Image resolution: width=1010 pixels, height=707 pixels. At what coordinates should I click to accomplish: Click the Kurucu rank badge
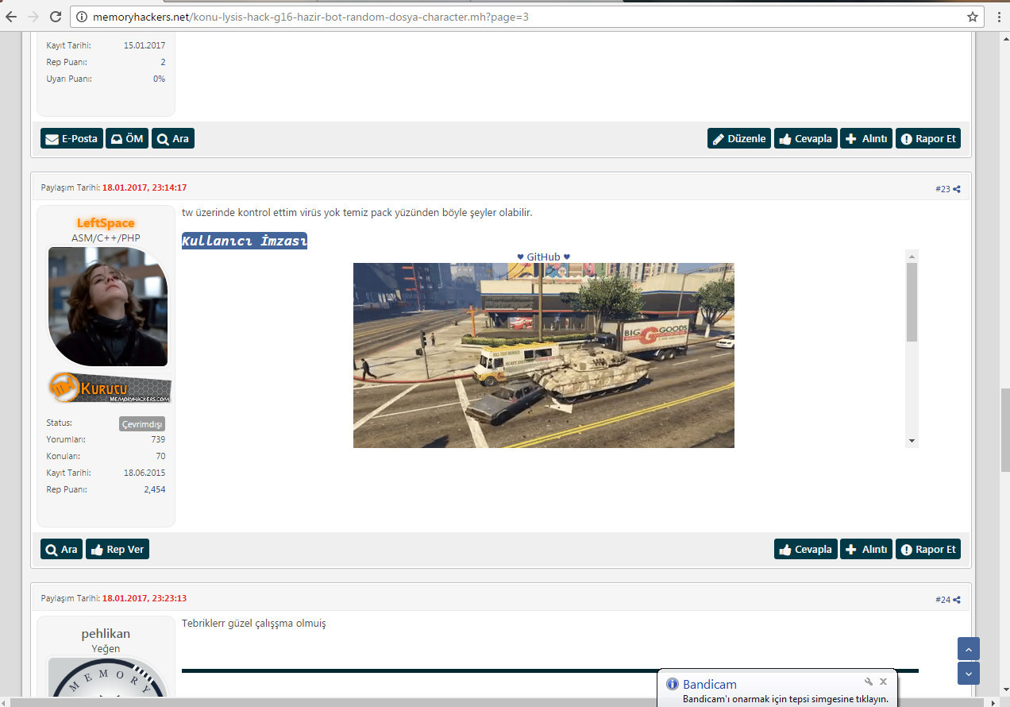click(110, 388)
